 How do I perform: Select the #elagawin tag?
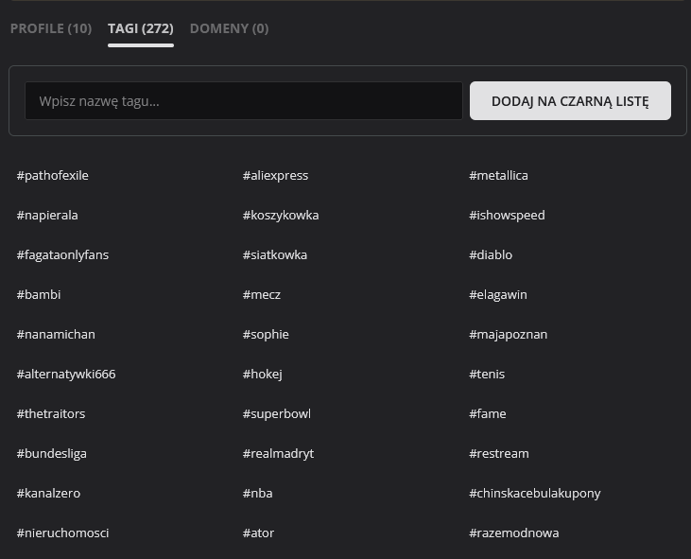(x=498, y=294)
